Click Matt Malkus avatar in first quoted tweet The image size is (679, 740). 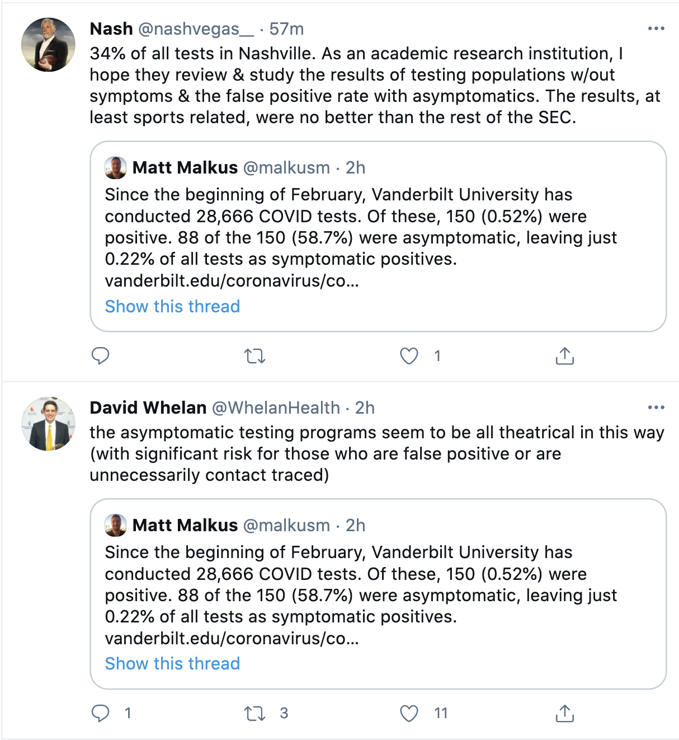(x=116, y=167)
